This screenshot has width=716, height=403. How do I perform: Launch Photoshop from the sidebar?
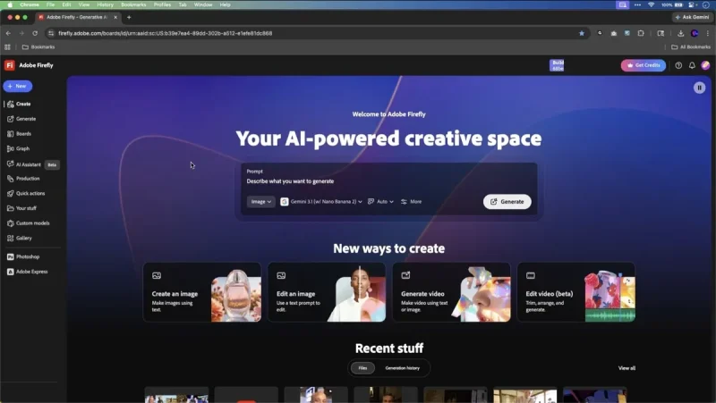[27, 256]
